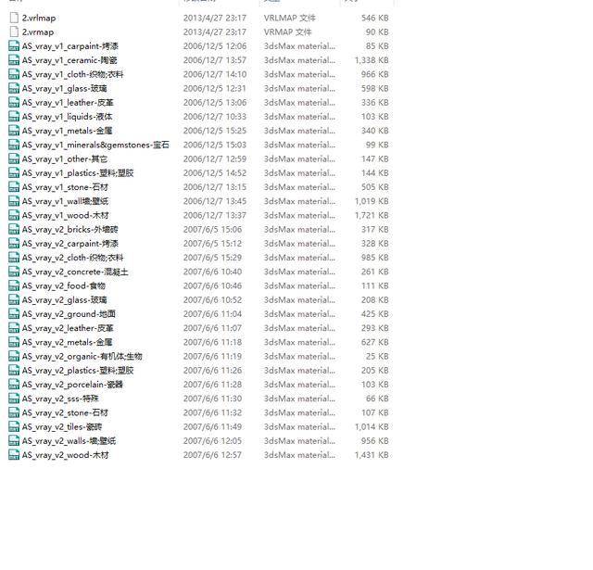Click the material icon of AS_vray_v2_cloth
This screenshot has width=593, height=570.
(x=14, y=258)
